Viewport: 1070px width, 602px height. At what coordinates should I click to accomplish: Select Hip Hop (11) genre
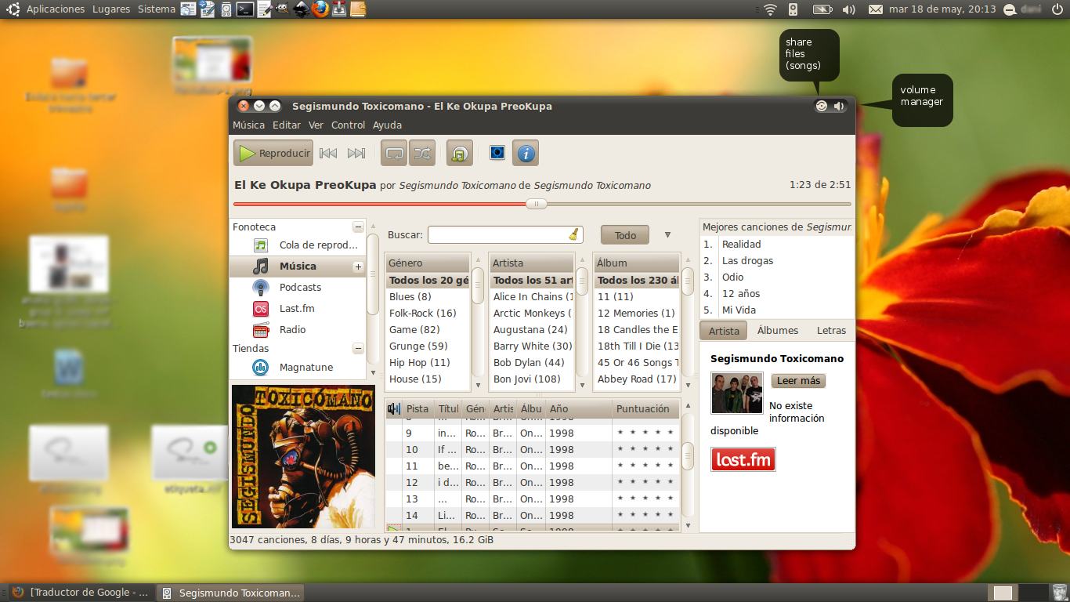pyautogui.click(x=428, y=363)
